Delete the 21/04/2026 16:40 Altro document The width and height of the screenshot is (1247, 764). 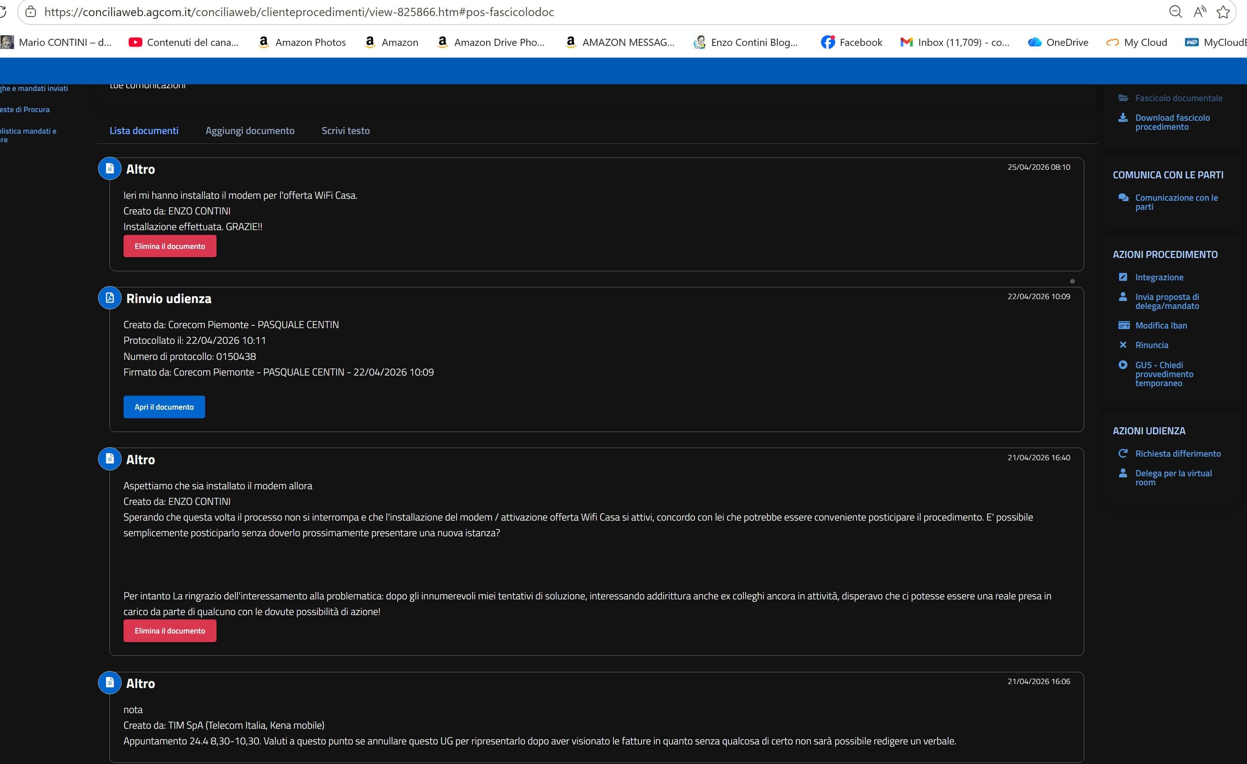click(x=170, y=631)
